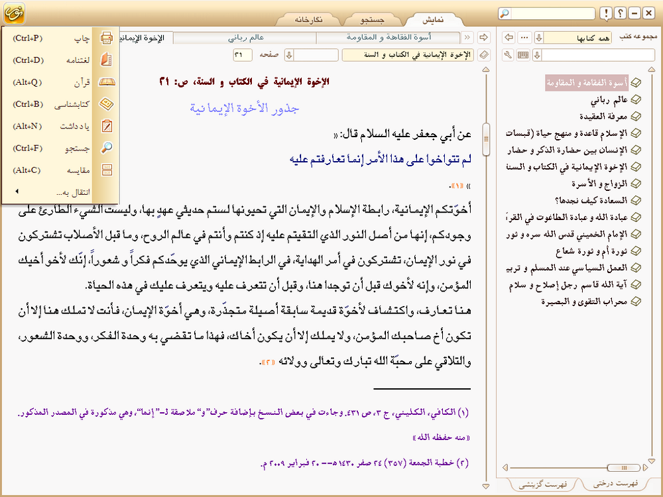The image size is (663, 497).
Task: Click the horizontal slider thumb under book tree
Action: click(x=624, y=467)
